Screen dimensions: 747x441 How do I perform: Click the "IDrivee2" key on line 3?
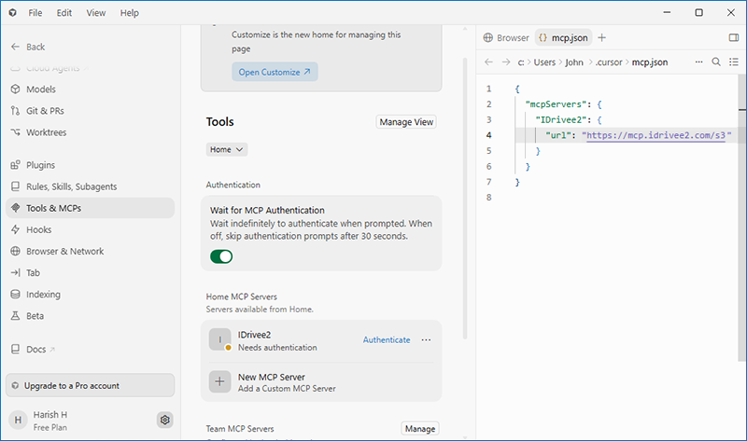tap(561, 120)
